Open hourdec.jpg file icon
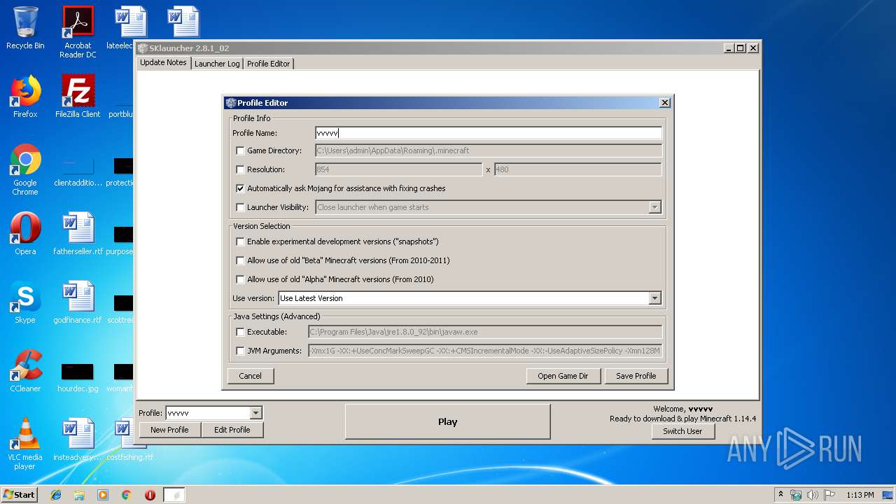The height and width of the screenshot is (504, 896). (x=78, y=377)
